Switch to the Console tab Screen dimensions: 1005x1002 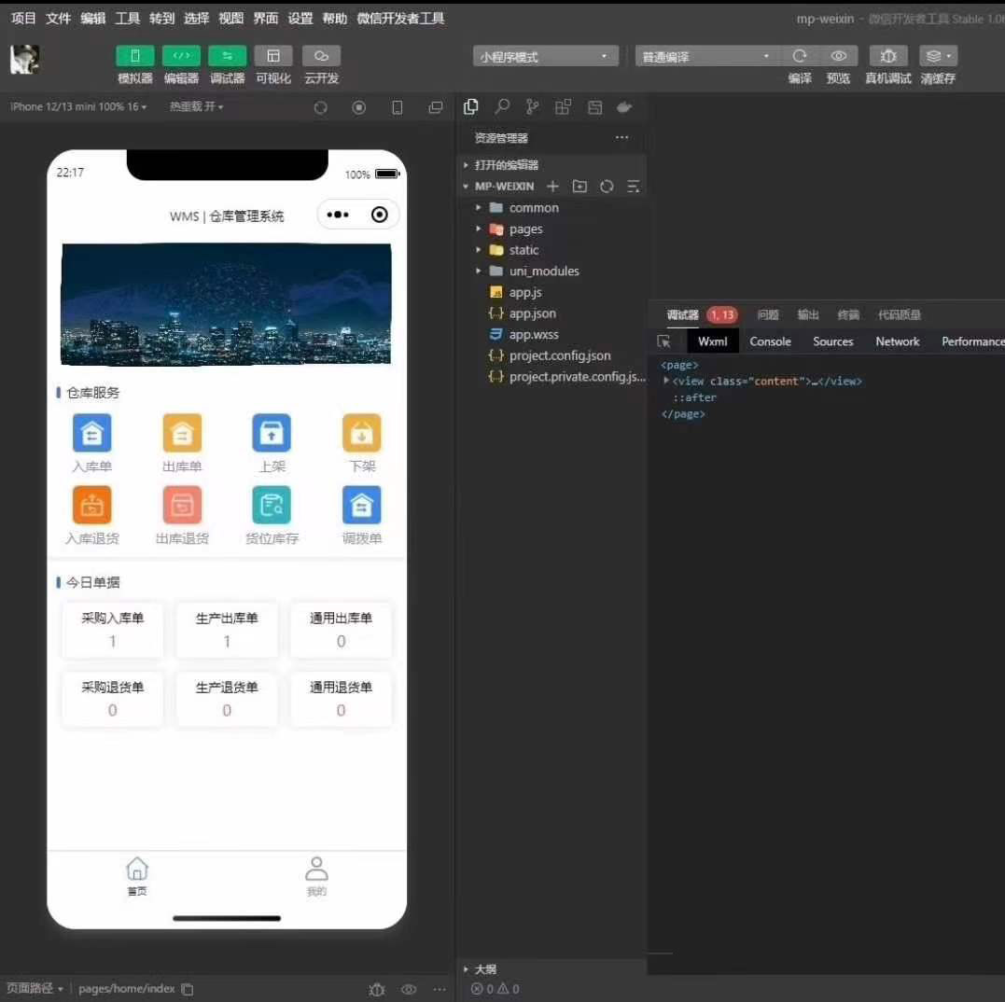[x=770, y=341]
